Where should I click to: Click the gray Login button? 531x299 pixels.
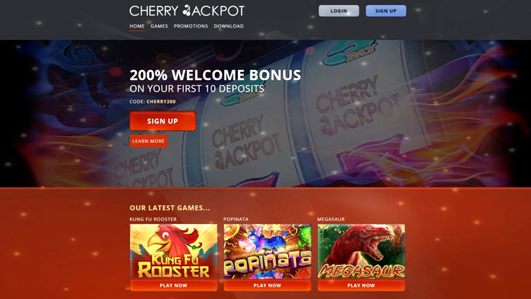click(x=339, y=11)
